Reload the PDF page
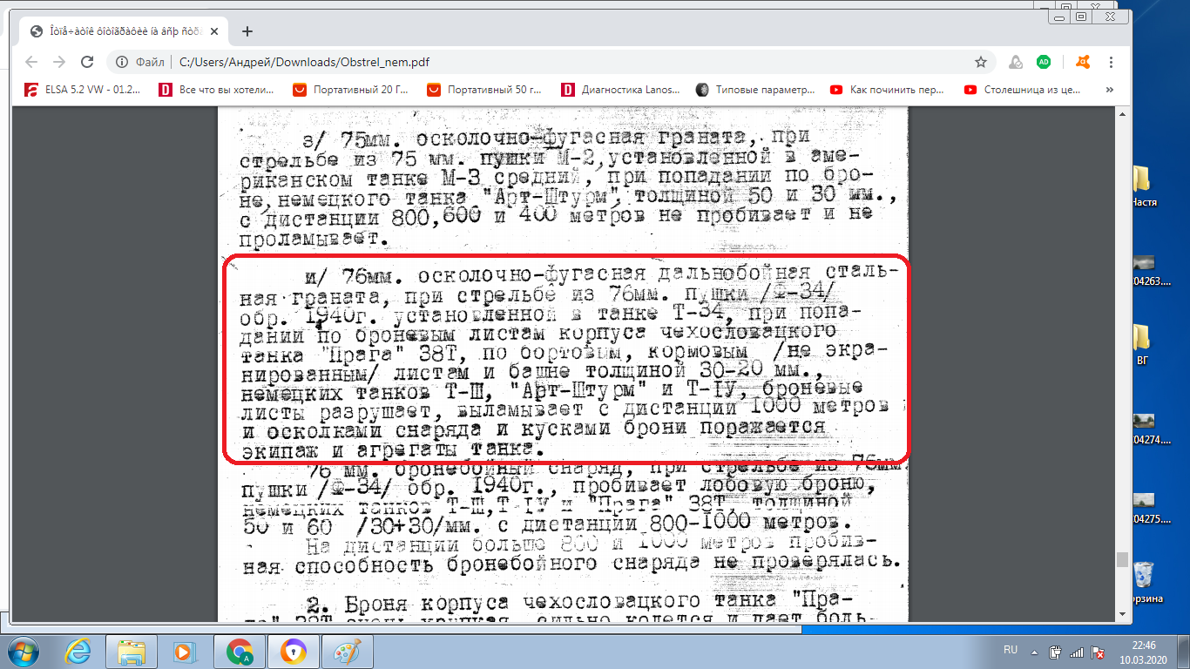Viewport: 1190px width, 669px height. pos(87,62)
